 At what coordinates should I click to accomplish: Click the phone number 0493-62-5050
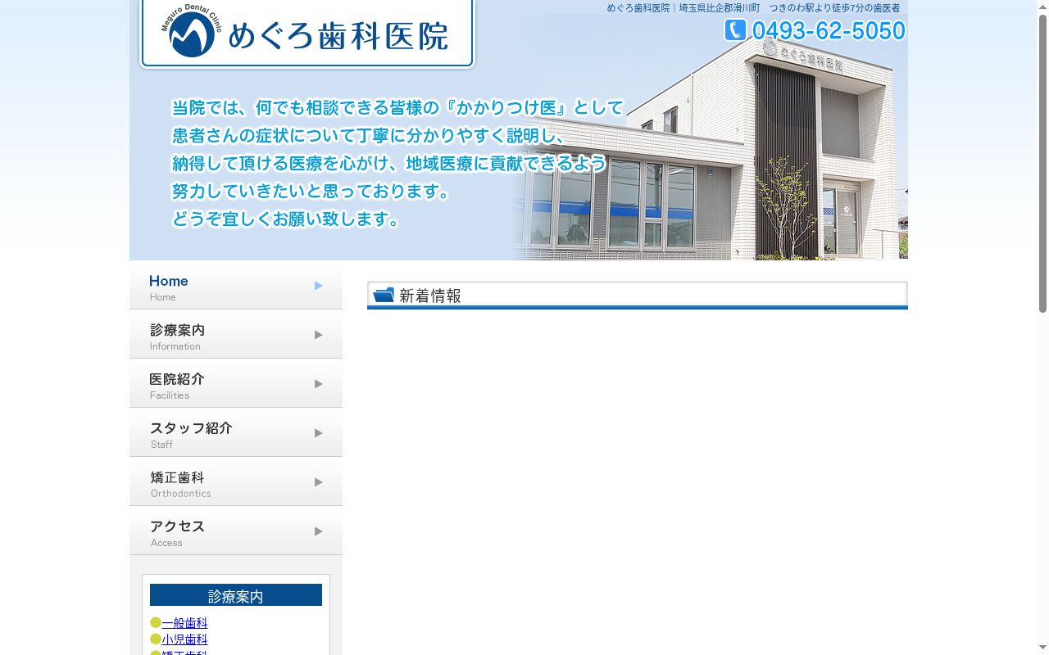click(829, 30)
